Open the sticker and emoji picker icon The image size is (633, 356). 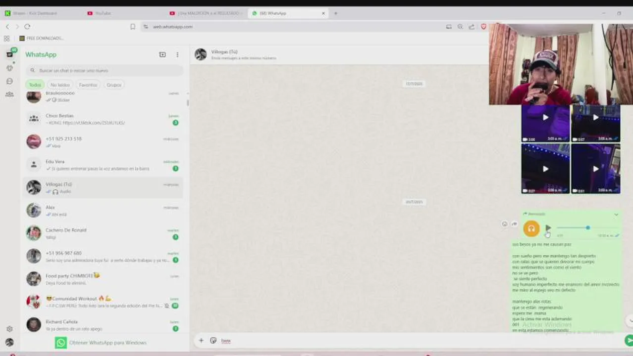point(213,340)
